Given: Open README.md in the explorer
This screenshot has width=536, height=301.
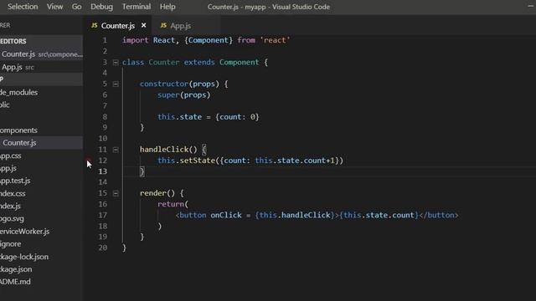Looking at the screenshot, I should 15,282.
